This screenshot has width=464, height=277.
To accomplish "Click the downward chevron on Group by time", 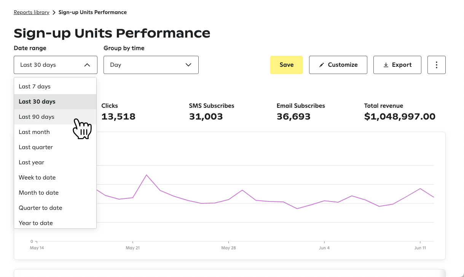I will click(x=188, y=65).
